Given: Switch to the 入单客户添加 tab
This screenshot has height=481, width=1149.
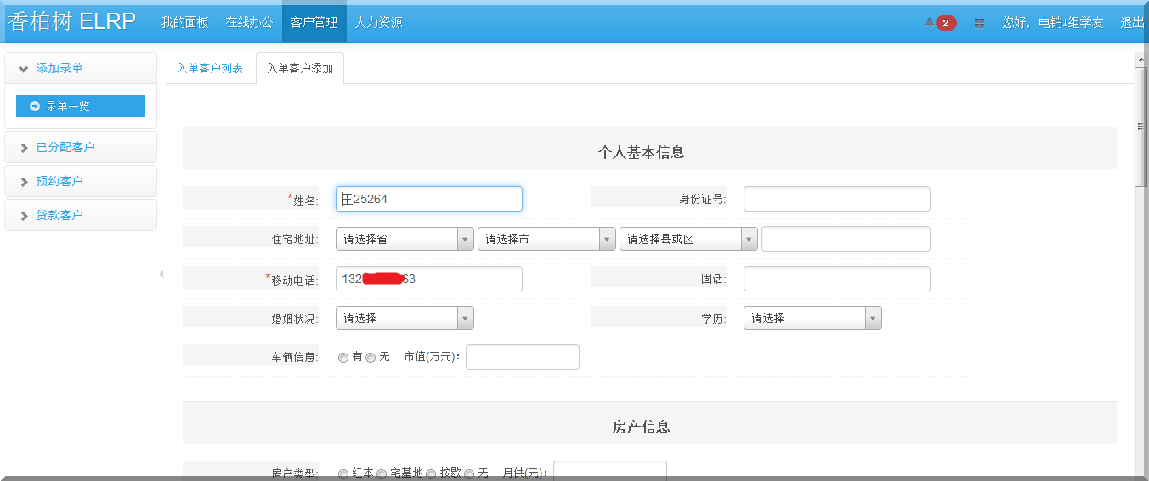Looking at the screenshot, I should 300,68.
